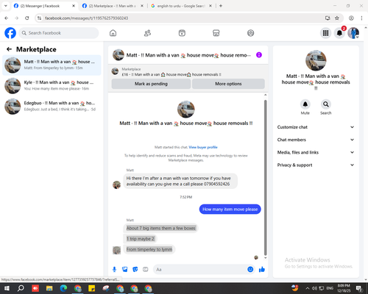
Task: Click Mark as pending button
Action: click(x=151, y=84)
